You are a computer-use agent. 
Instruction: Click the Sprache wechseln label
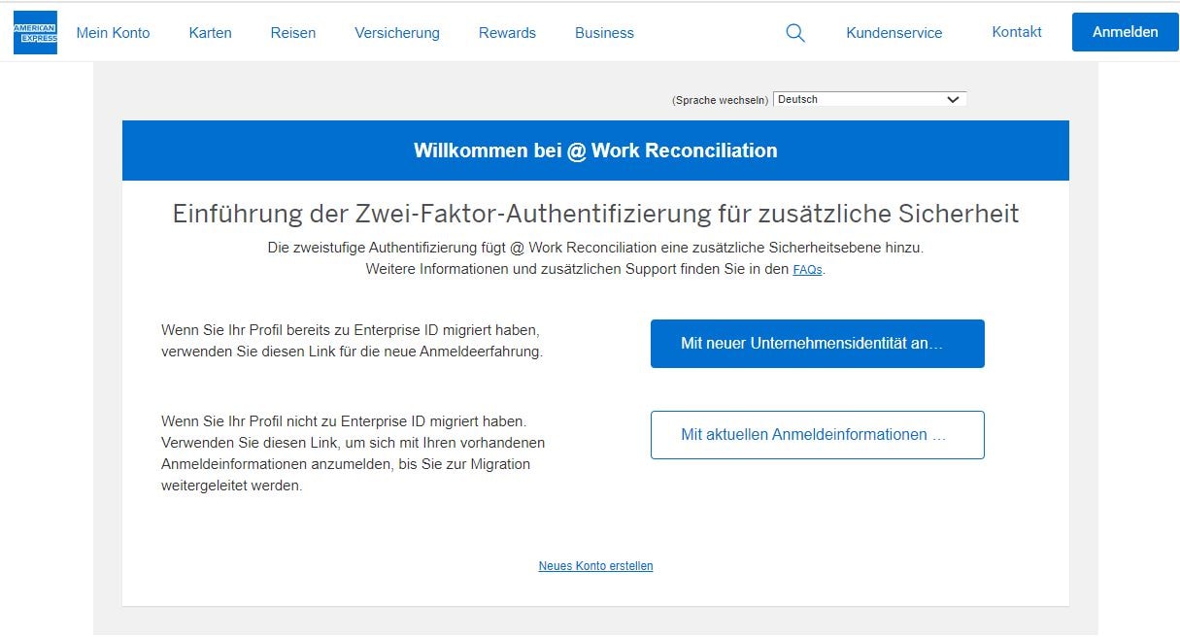tap(720, 100)
